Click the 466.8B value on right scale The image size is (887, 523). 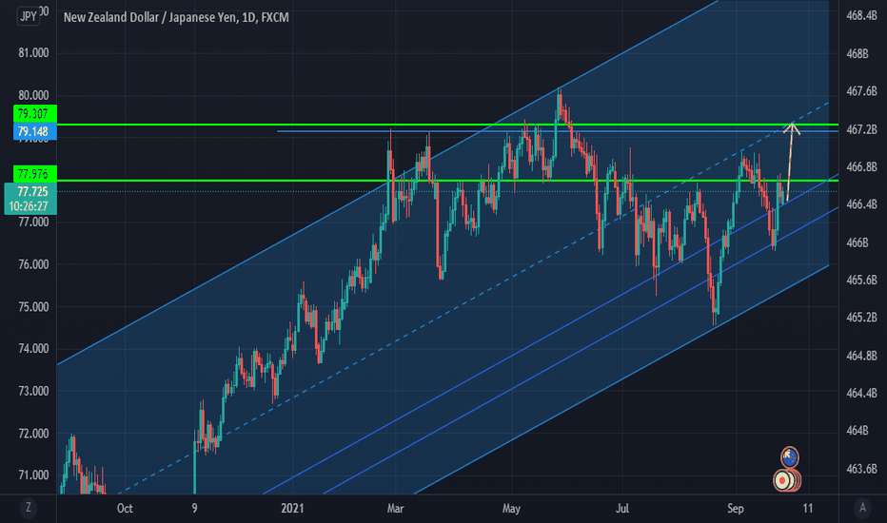coord(861,166)
